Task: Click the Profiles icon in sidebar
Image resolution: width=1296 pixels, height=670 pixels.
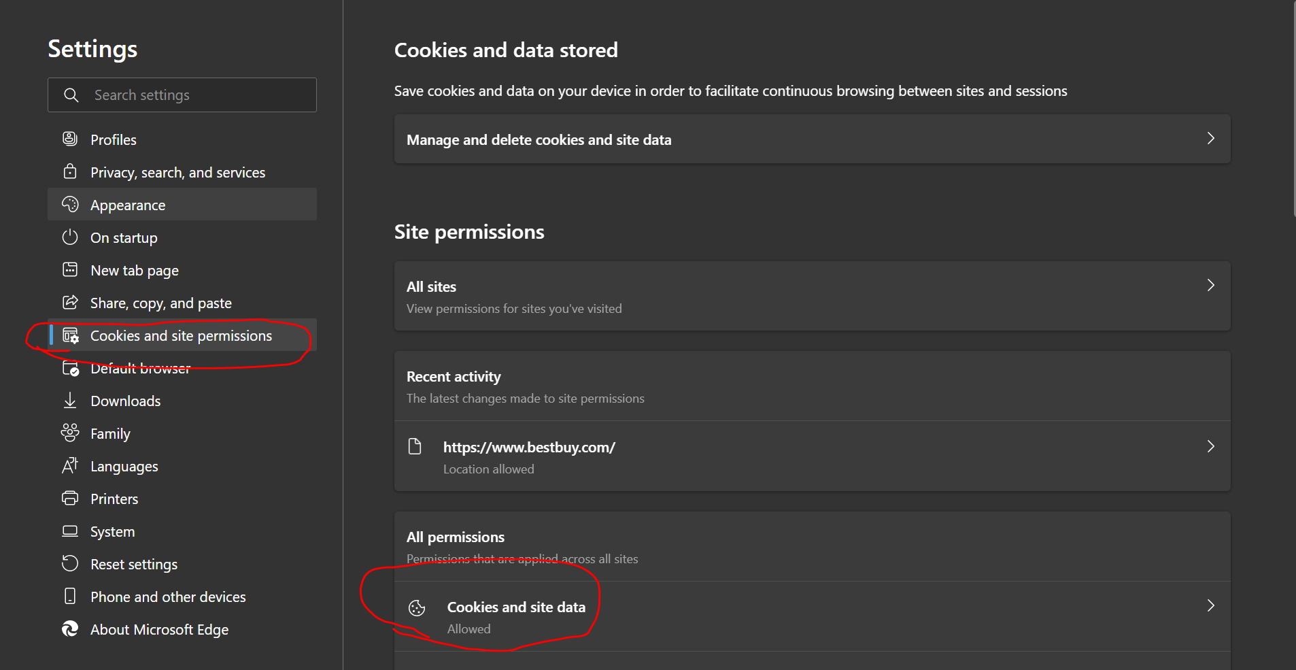Action: [70, 139]
